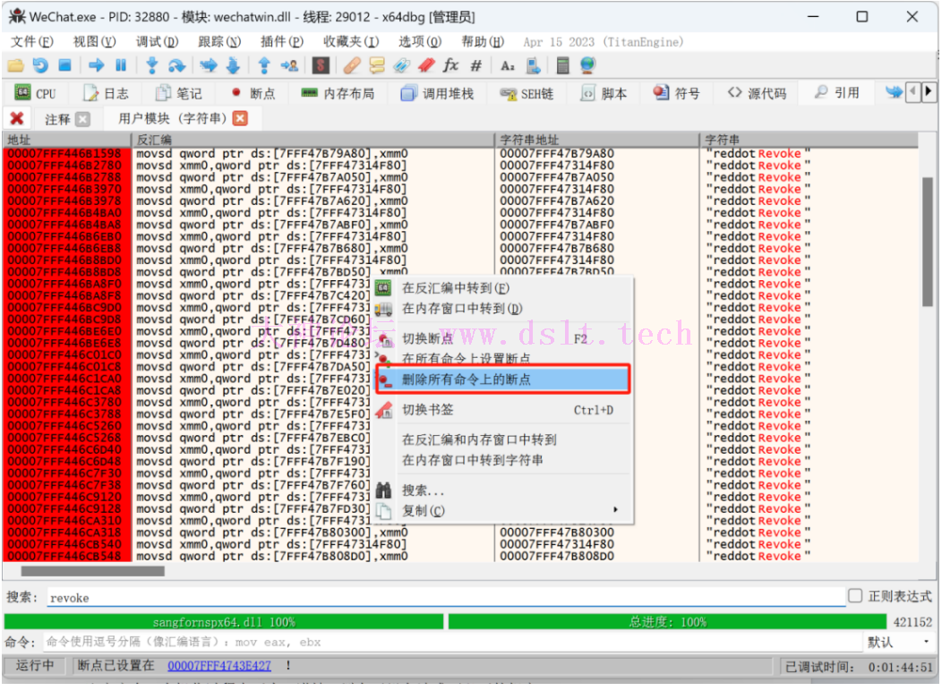
Task: Switch to the 符号 tab
Action: [x=677, y=93]
